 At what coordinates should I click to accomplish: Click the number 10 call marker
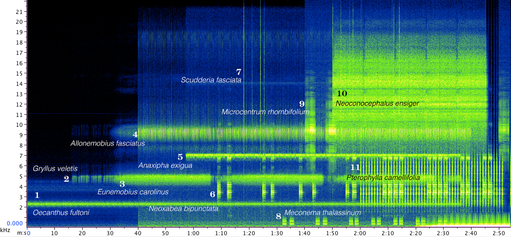click(x=342, y=94)
